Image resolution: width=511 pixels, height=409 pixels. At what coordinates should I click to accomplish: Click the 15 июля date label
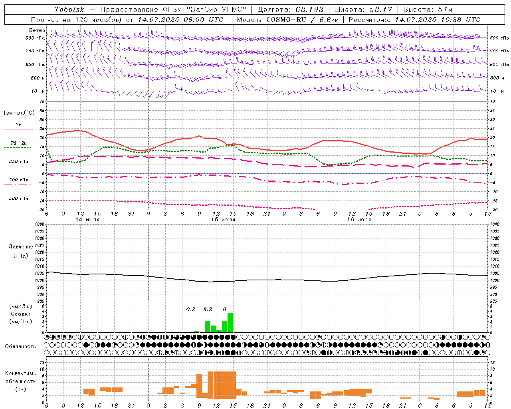tap(223, 220)
